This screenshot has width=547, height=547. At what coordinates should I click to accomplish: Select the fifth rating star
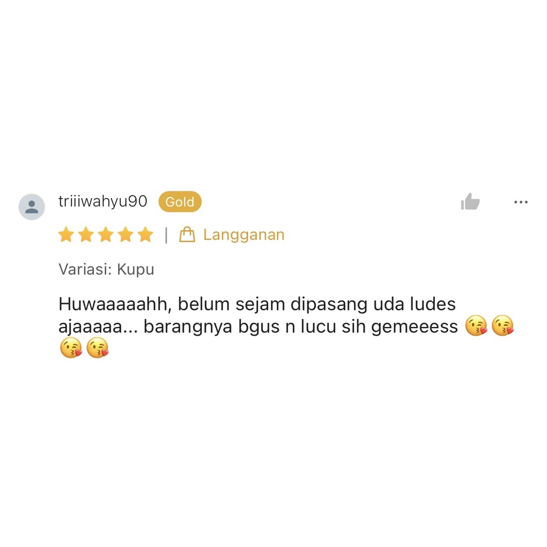(x=145, y=235)
